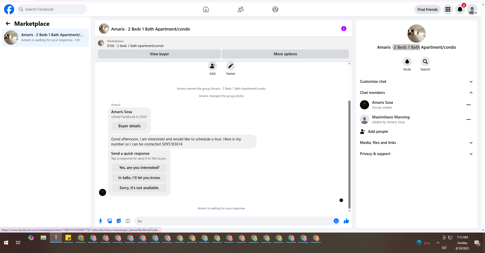Collapse the Chat members section

(x=416, y=93)
